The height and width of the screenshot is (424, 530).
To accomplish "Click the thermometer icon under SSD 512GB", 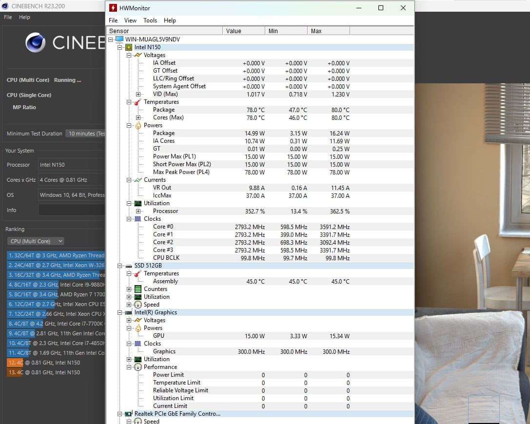I will click(138, 273).
